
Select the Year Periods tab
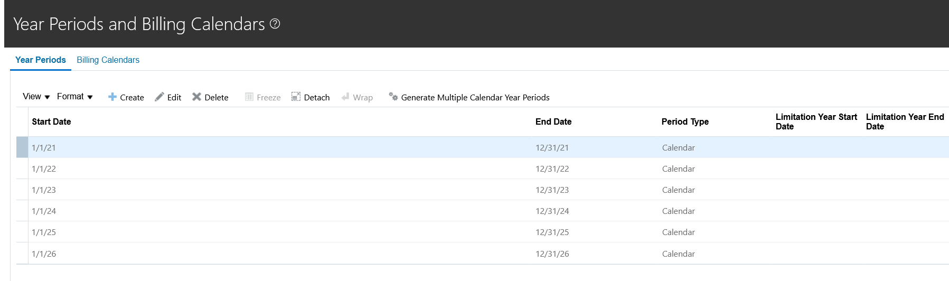coord(41,60)
